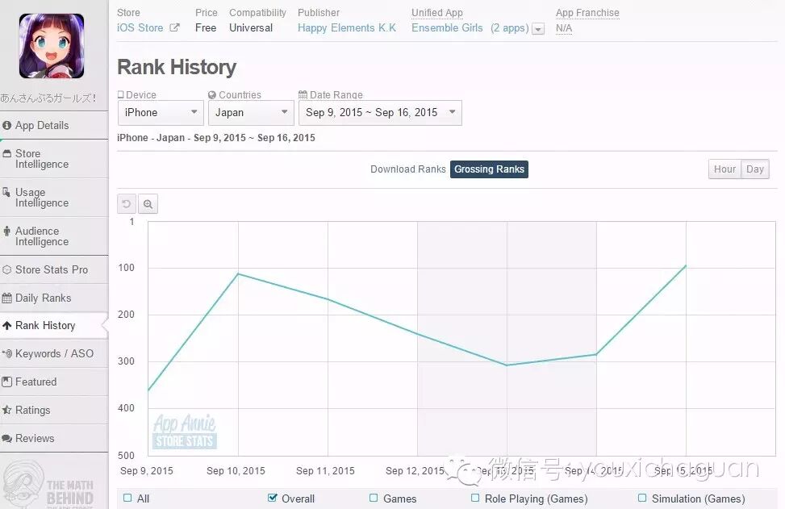Click the Reviews speech bubble icon
Viewport: 785px width, 509px height.
point(7,439)
